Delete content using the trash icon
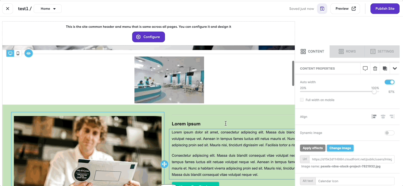The image size is (403, 186). pyautogui.click(x=375, y=68)
